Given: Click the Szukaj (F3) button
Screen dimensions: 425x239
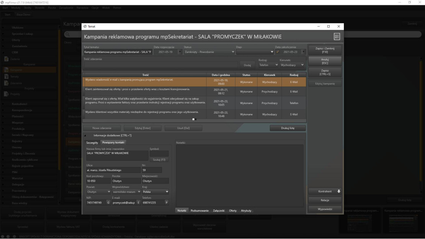Looking at the screenshot, I should 159,160.
